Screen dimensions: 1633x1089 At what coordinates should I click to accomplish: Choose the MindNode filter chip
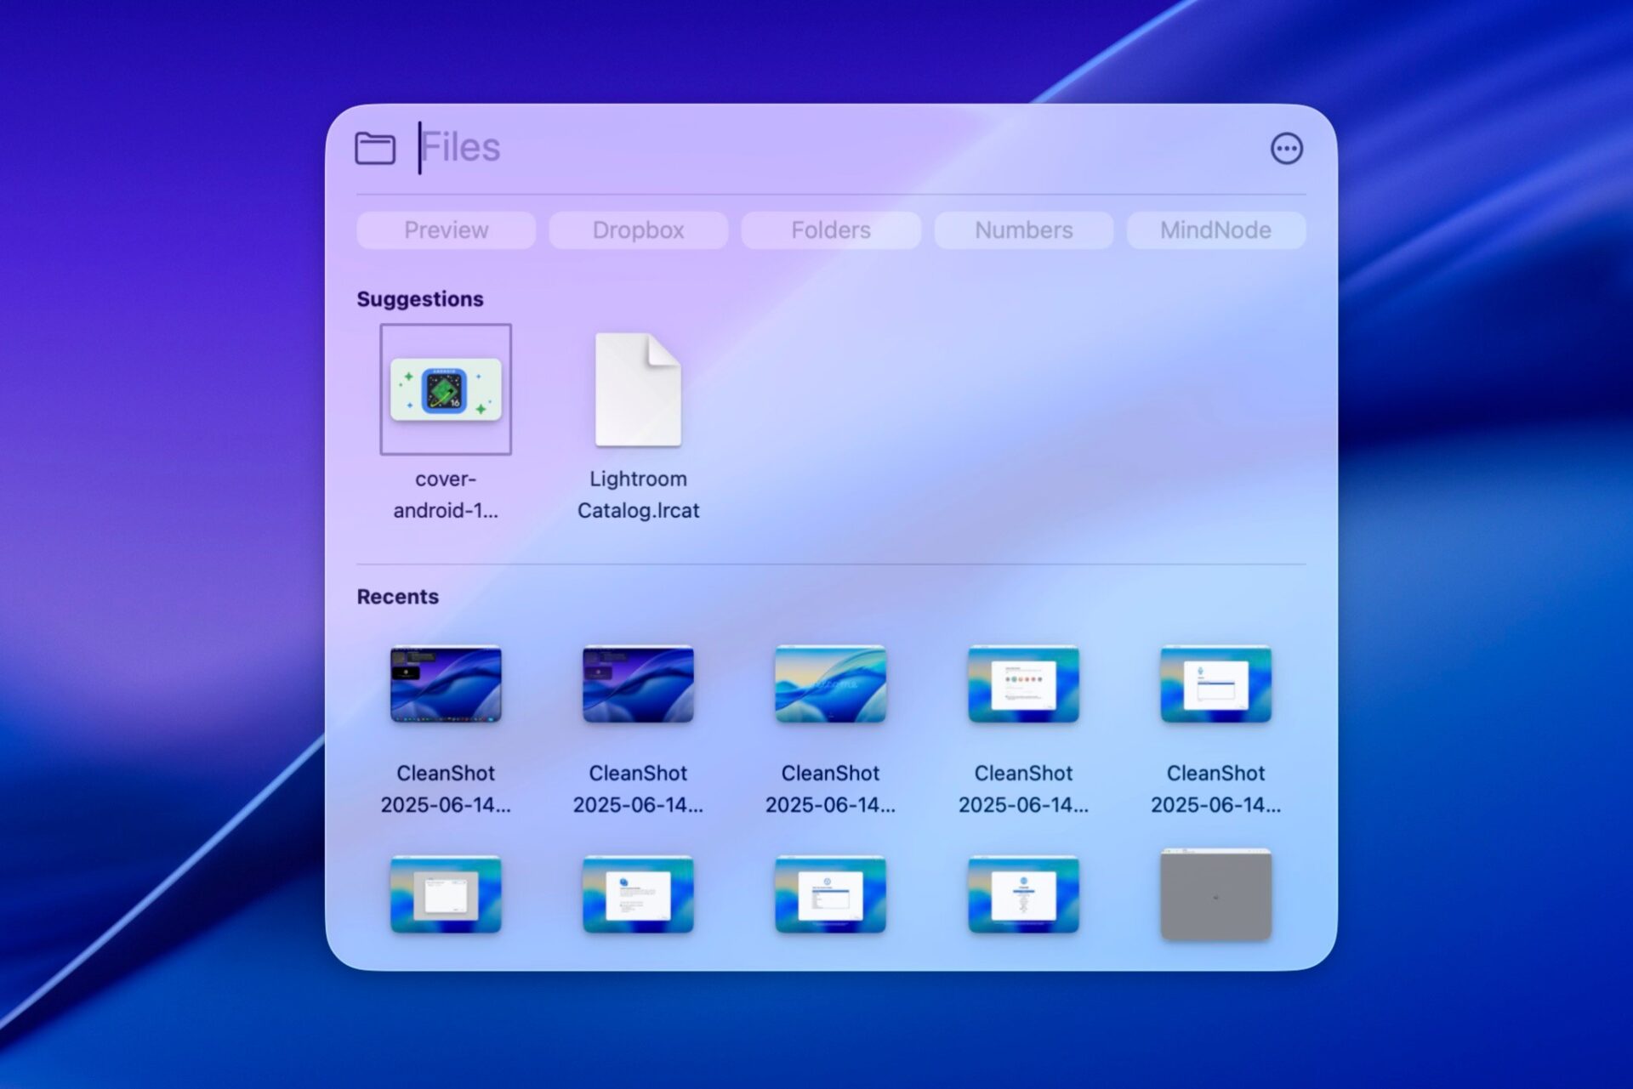tap(1215, 230)
